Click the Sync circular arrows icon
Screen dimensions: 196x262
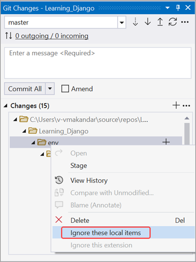coord(172,22)
